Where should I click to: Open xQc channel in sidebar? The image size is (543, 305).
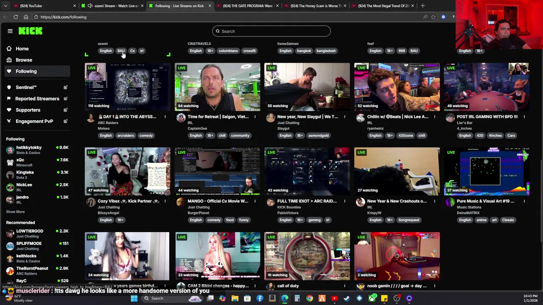click(37, 162)
